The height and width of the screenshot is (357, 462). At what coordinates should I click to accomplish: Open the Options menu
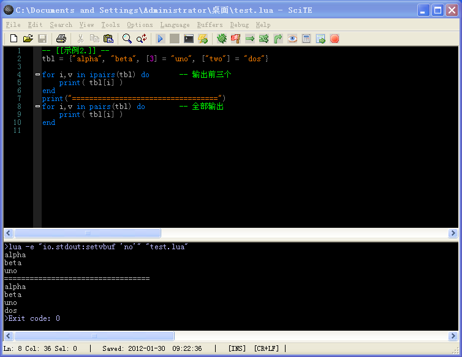pyautogui.click(x=140, y=24)
